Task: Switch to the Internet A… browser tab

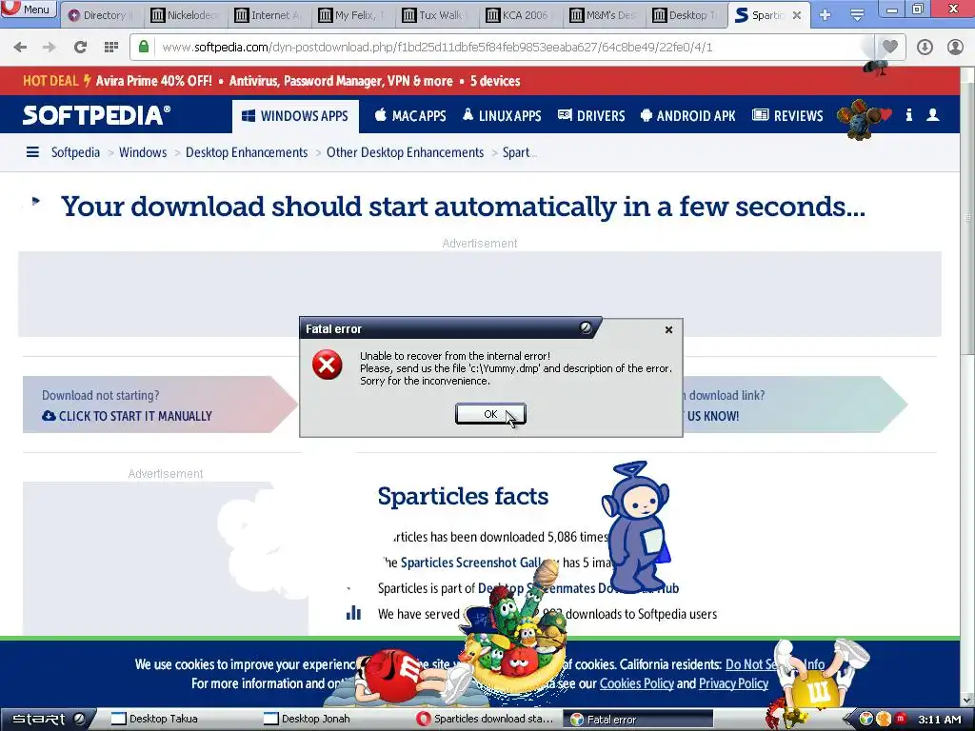Action: pos(269,15)
